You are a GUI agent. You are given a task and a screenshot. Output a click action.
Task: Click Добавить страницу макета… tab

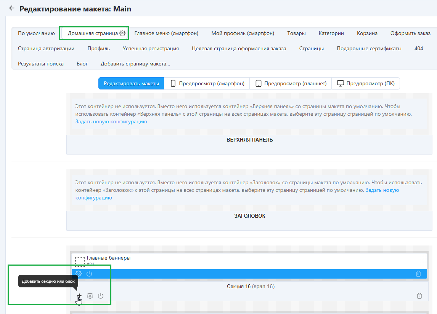click(135, 64)
